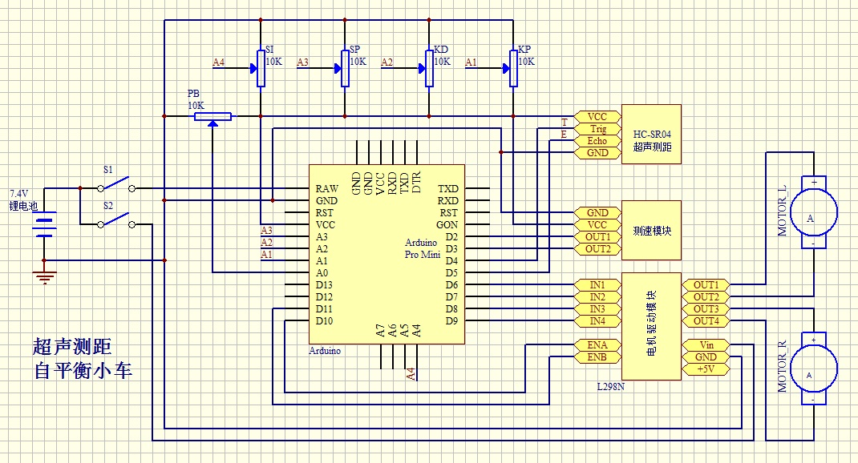
Task: Click the A4 net label beside SI potentiometer
Action: pos(218,62)
